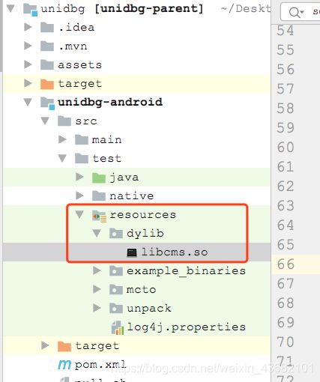Image resolution: width=320 pixels, height=382 pixels.
Task: Click the Maven pom.xml icon
Action: pos(64,365)
